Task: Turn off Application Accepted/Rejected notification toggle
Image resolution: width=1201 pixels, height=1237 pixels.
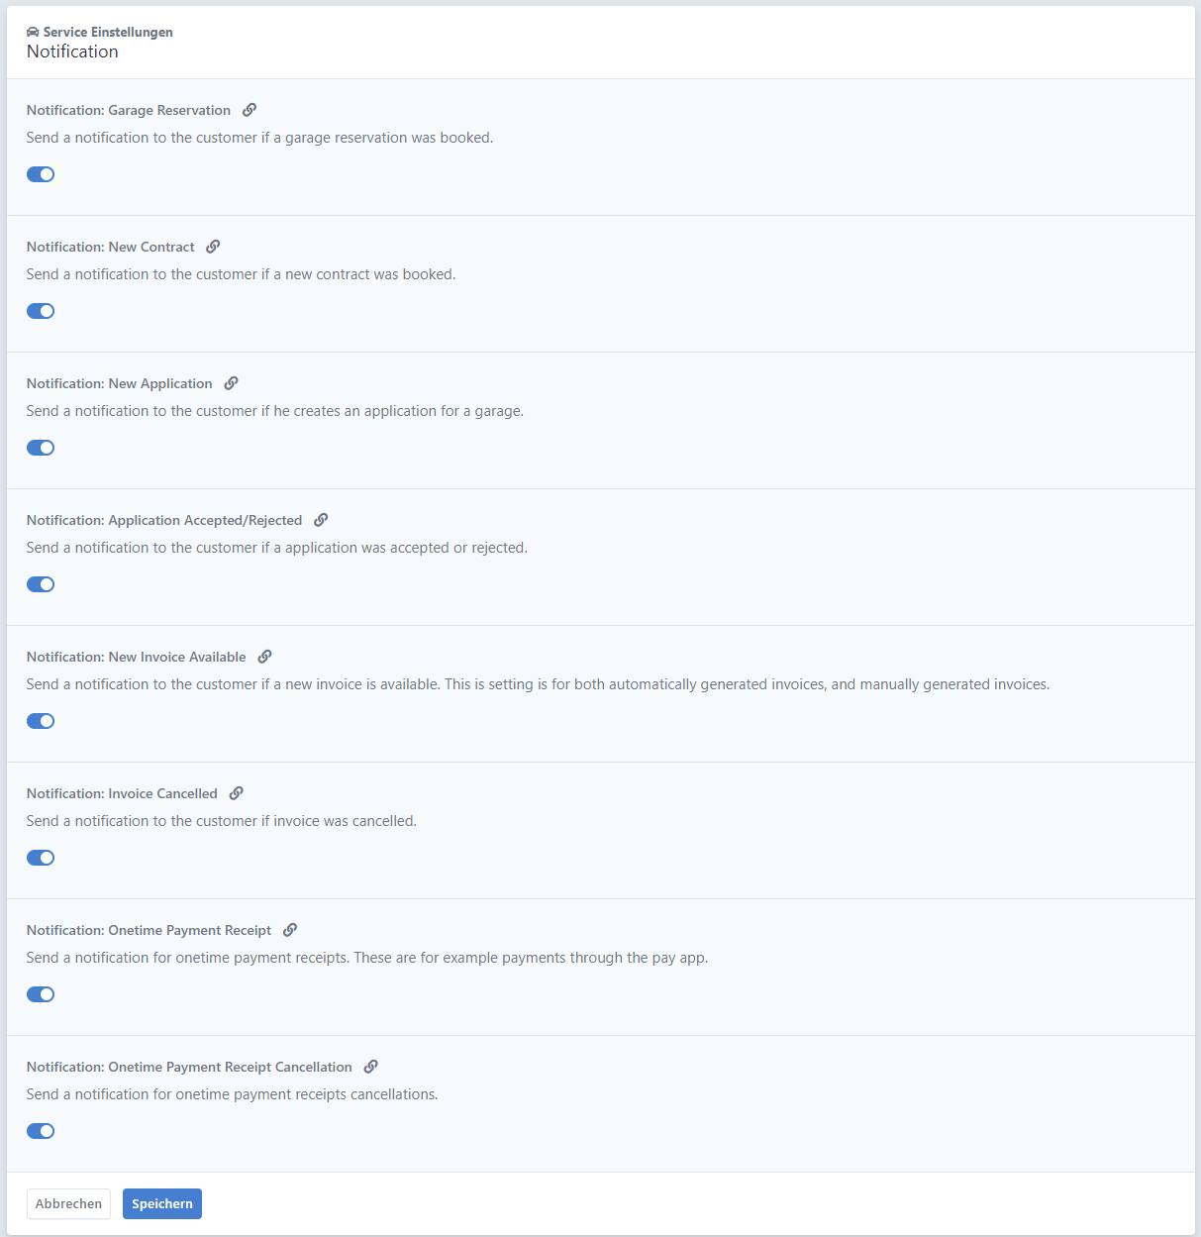Action: (x=41, y=584)
